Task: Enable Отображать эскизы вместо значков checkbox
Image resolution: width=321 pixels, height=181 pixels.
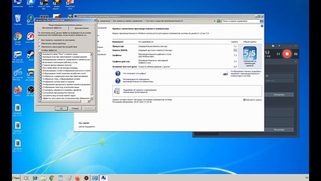Action: click(41, 81)
